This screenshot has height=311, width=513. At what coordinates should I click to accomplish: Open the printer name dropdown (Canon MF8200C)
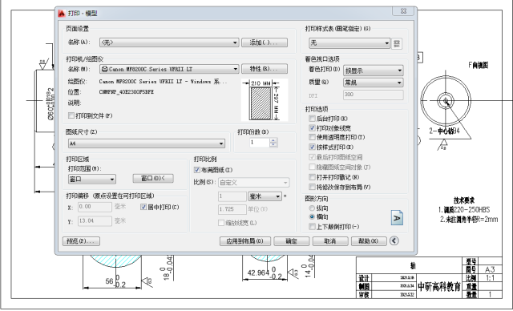tap(169, 69)
